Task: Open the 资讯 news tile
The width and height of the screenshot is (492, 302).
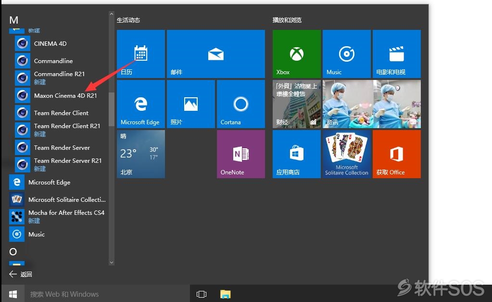Action: click(x=372, y=104)
